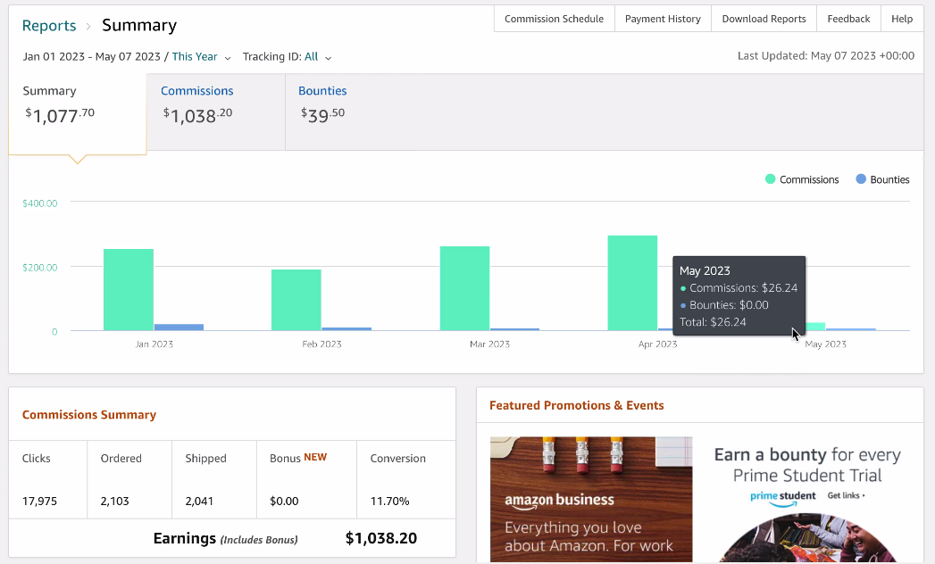Click the $200.00 y-axis label
This screenshot has width=935, height=564.
(x=40, y=268)
